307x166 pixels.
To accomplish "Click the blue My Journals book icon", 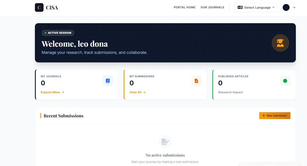I will tap(108, 81).
